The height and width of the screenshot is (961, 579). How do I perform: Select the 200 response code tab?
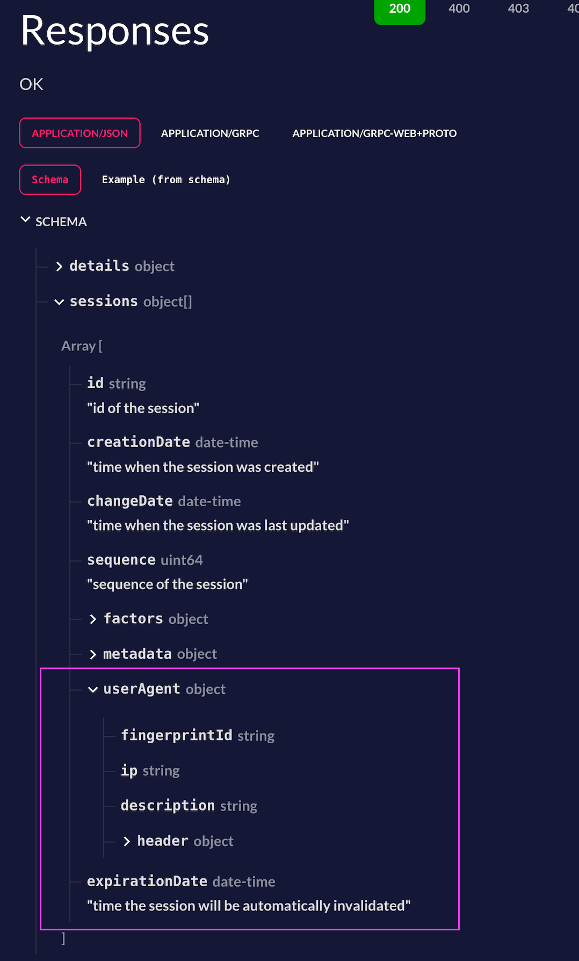click(400, 10)
